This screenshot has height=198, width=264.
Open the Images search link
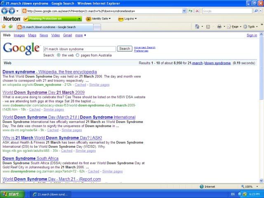tap(19, 35)
